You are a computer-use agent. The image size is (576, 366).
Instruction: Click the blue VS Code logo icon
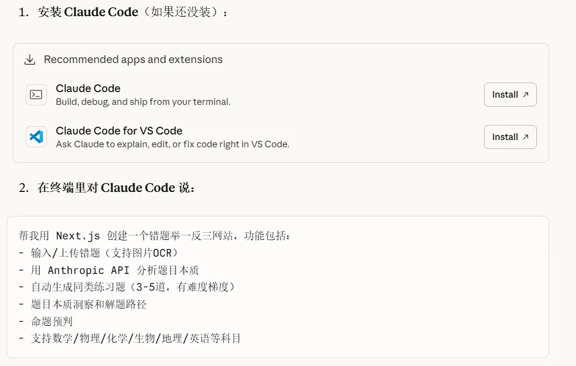click(x=36, y=137)
